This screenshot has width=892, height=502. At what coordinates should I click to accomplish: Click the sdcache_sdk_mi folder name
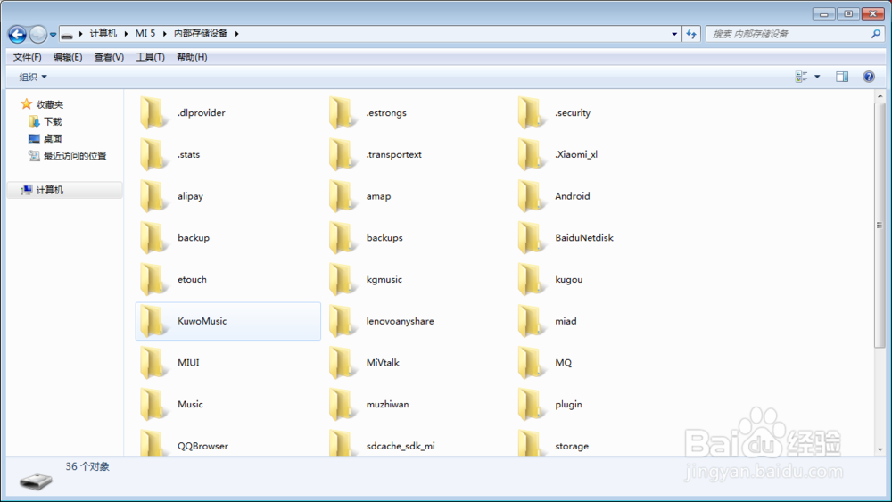click(x=401, y=446)
